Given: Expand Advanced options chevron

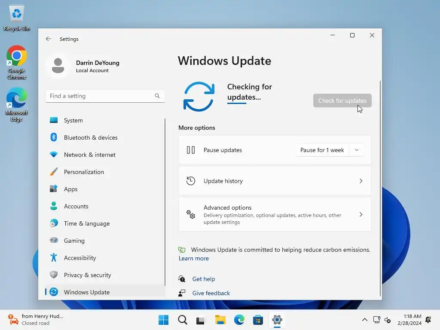Looking at the screenshot, I should (x=361, y=214).
